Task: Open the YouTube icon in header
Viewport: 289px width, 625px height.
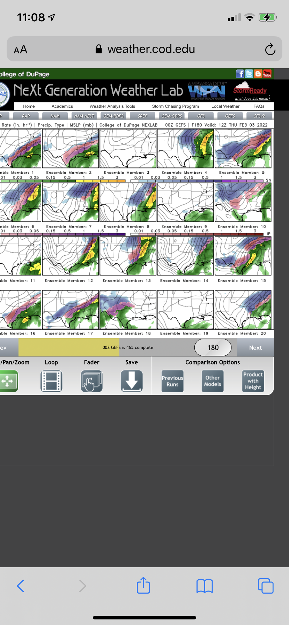Action: 267,74
